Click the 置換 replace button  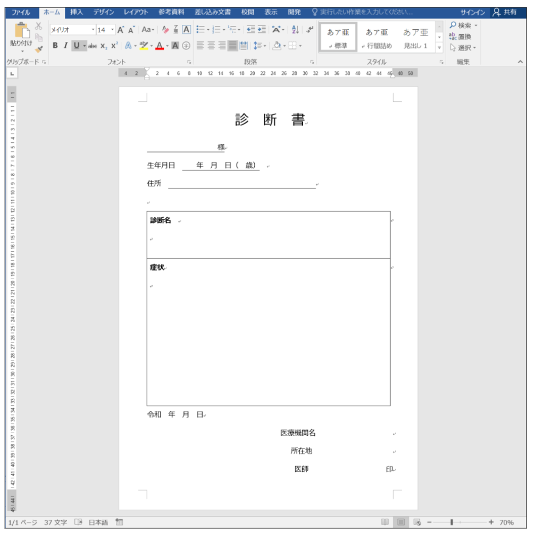point(460,37)
